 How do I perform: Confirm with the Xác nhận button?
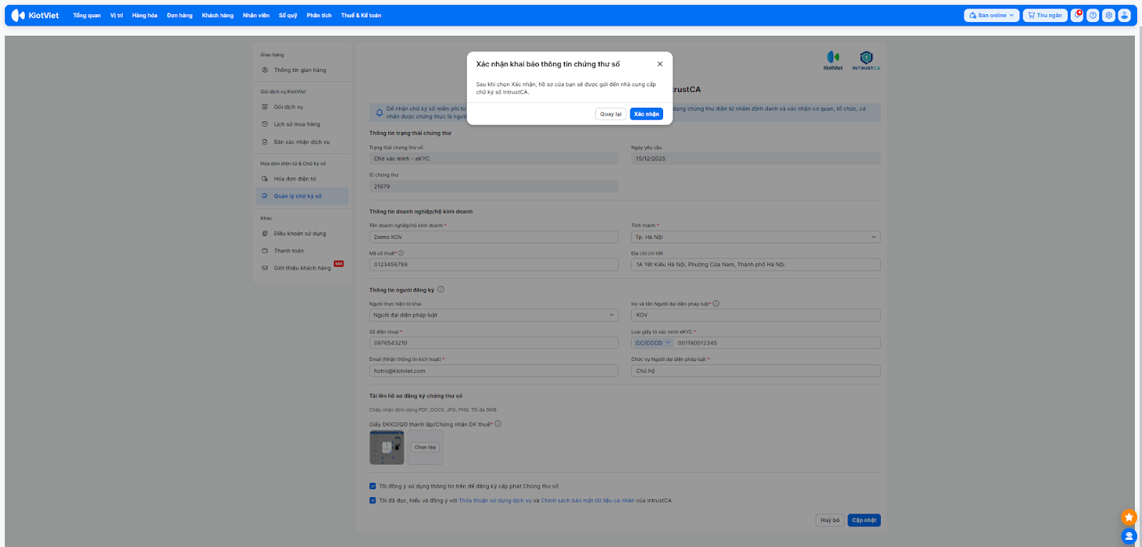[x=646, y=114]
